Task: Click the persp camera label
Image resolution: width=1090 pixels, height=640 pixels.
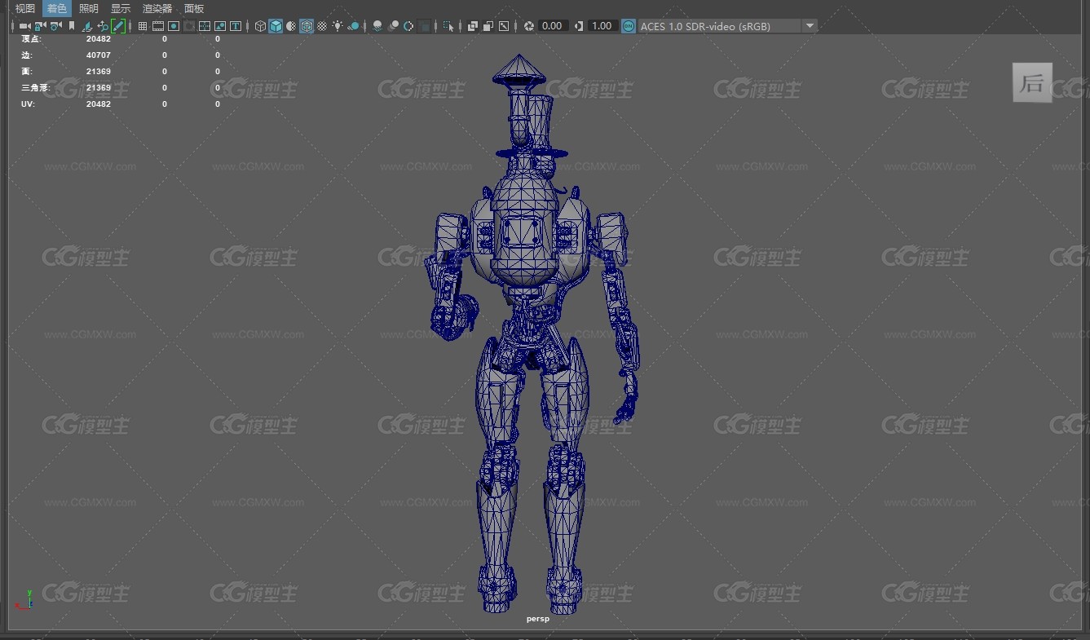Action: pos(538,619)
